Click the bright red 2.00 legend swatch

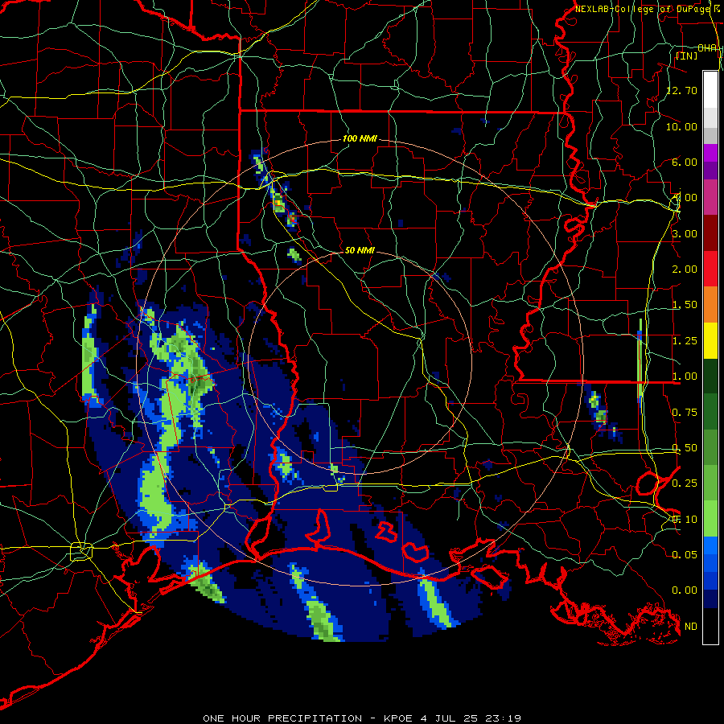(710, 269)
